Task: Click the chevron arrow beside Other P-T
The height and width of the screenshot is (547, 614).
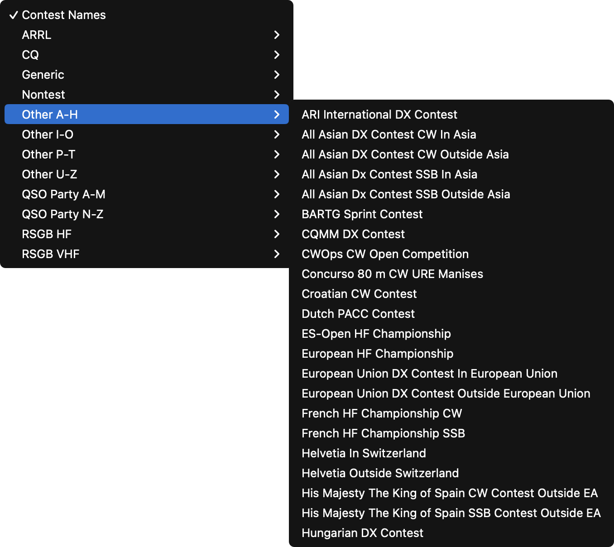Action: [x=277, y=154]
